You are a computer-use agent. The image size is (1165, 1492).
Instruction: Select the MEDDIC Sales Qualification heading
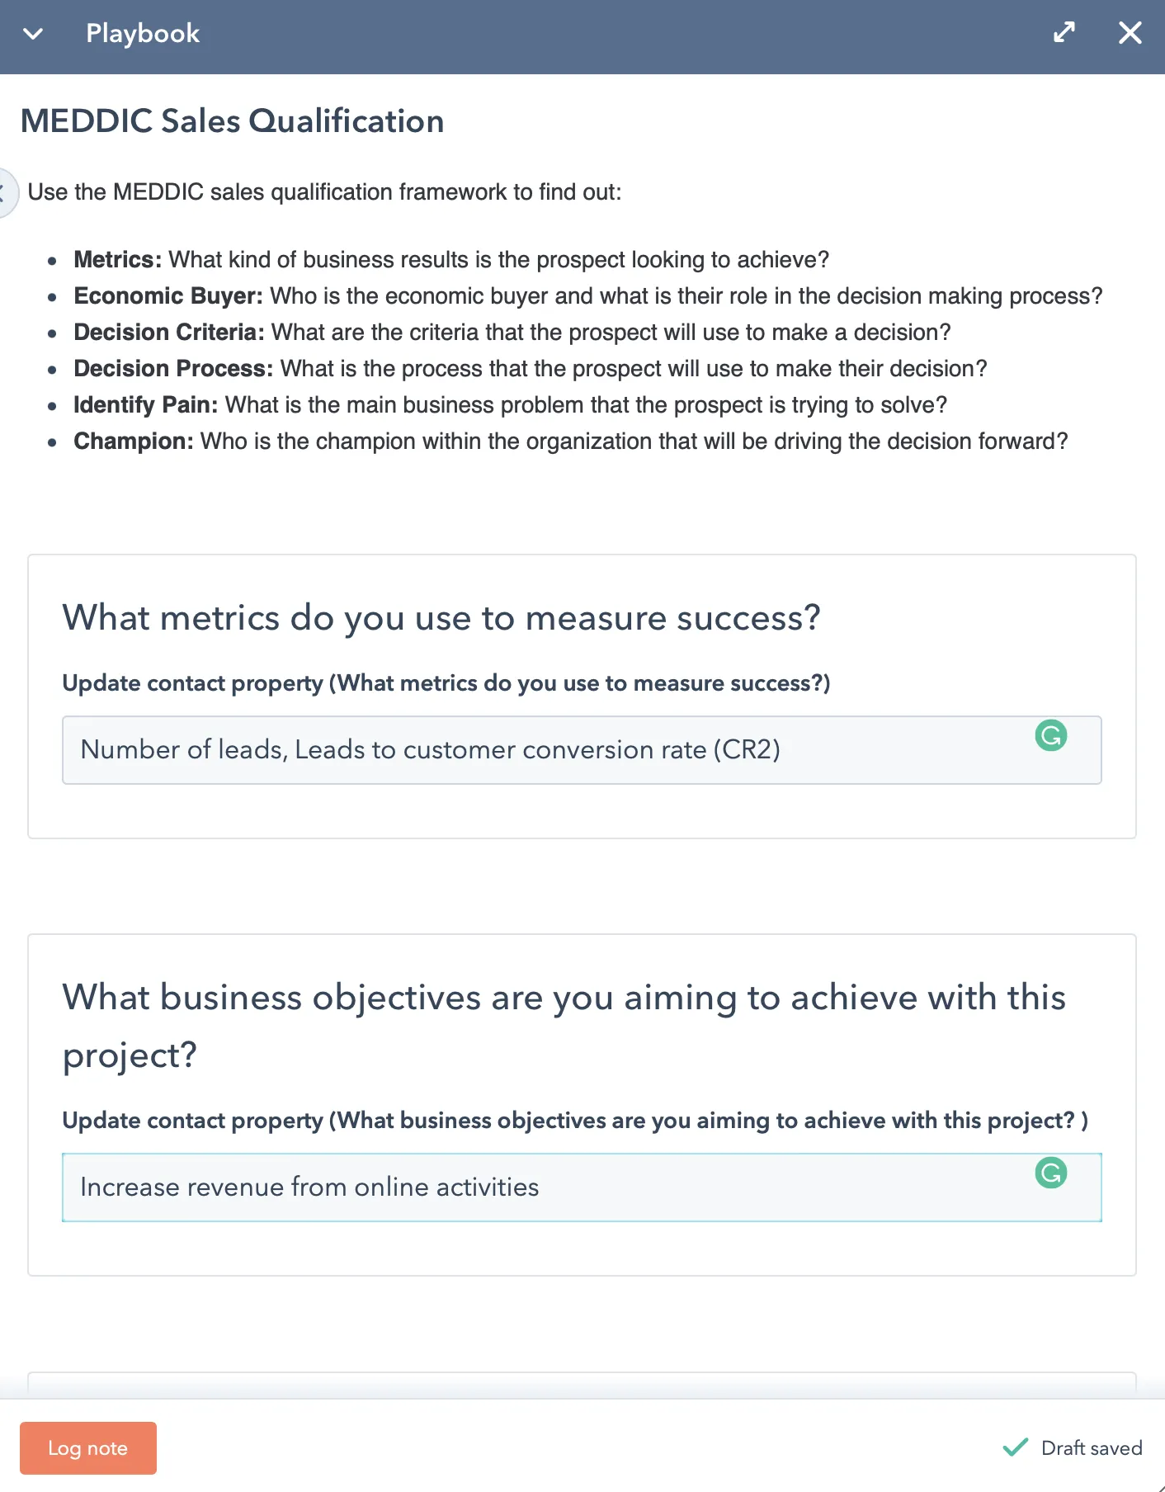(232, 120)
